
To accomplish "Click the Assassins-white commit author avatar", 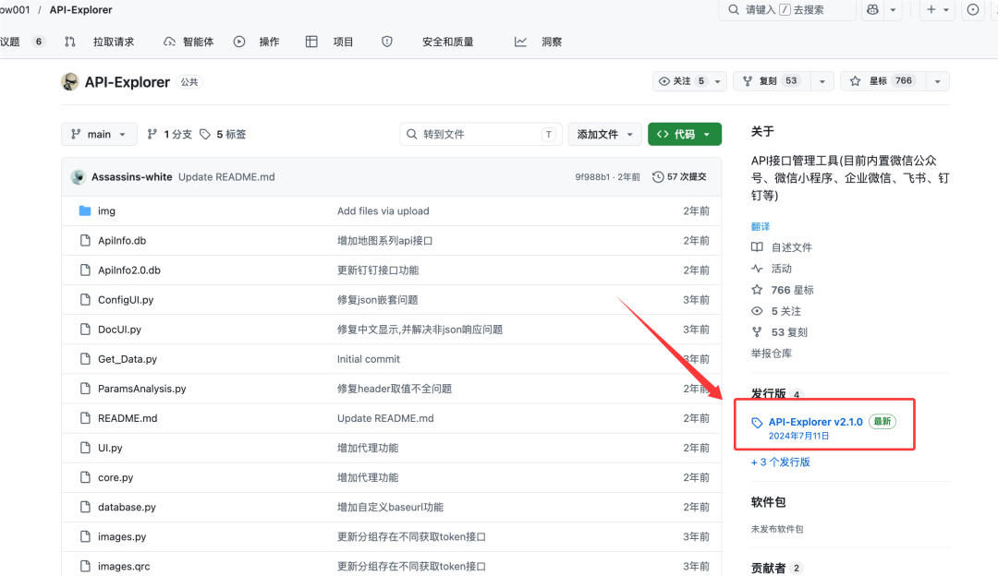I will (x=79, y=176).
